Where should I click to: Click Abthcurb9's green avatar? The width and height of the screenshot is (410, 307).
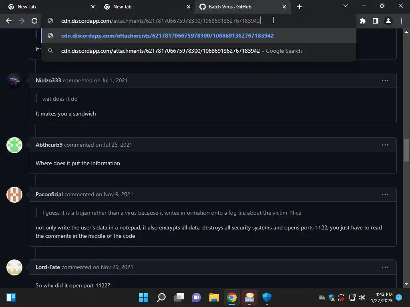(x=14, y=145)
